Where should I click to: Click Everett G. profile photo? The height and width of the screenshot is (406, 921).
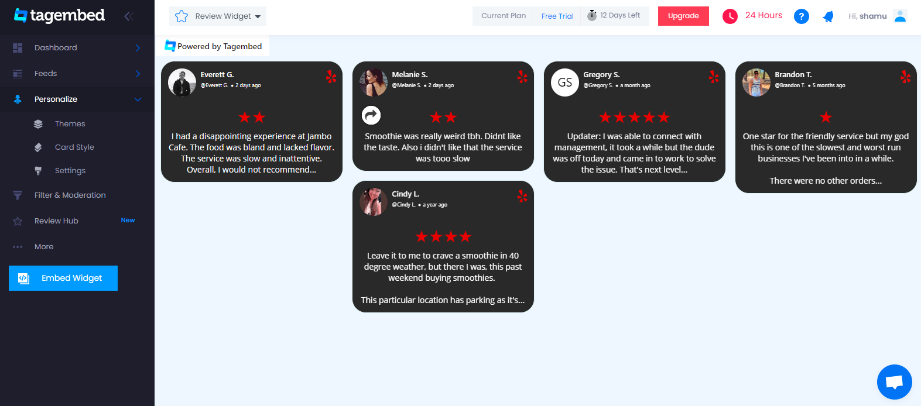[182, 82]
